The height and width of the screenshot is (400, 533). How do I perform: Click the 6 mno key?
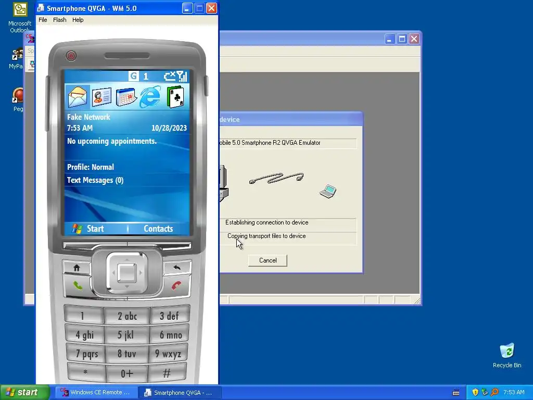170,335
